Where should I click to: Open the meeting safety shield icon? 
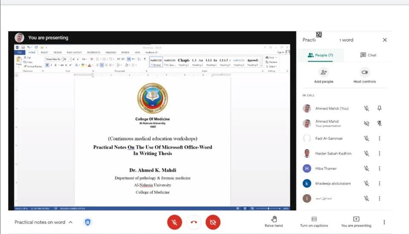pos(88,222)
